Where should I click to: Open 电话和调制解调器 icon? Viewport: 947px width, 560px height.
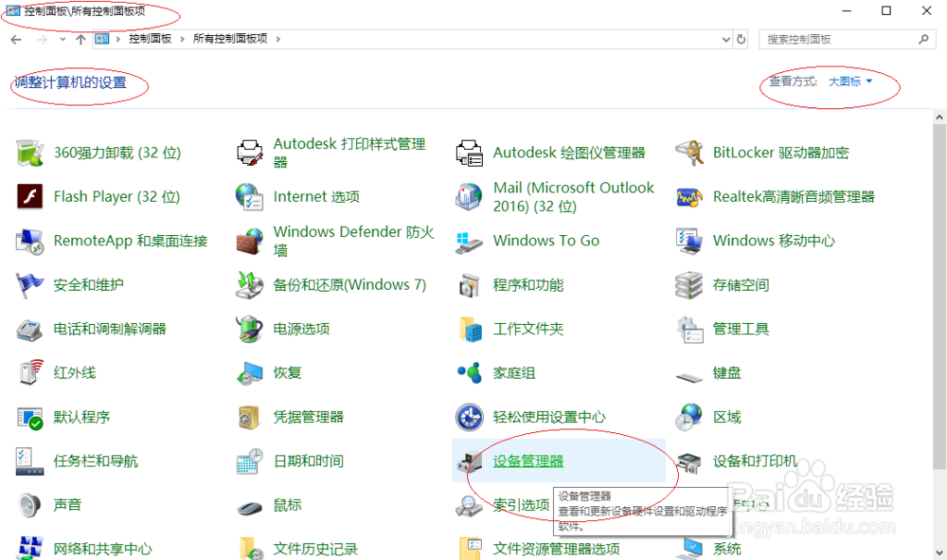pyautogui.click(x=29, y=329)
